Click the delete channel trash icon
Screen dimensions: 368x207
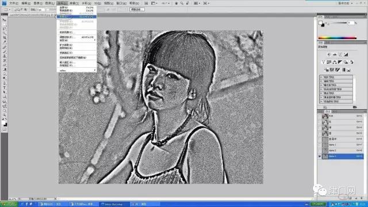pos(362,198)
